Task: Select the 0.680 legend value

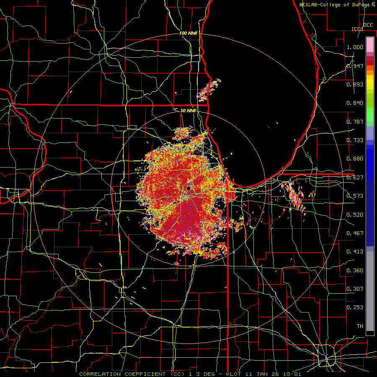Action: pos(355,159)
